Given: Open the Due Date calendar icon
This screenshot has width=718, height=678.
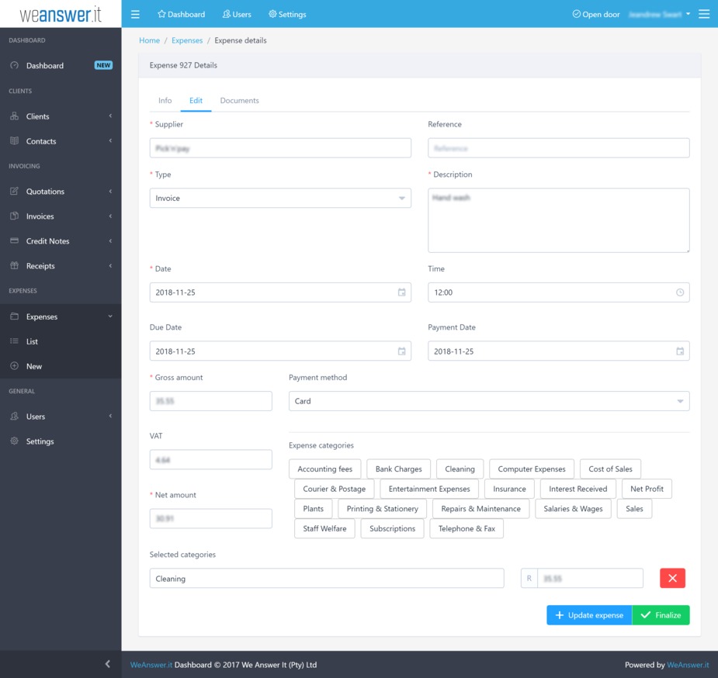Looking at the screenshot, I should (x=401, y=351).
